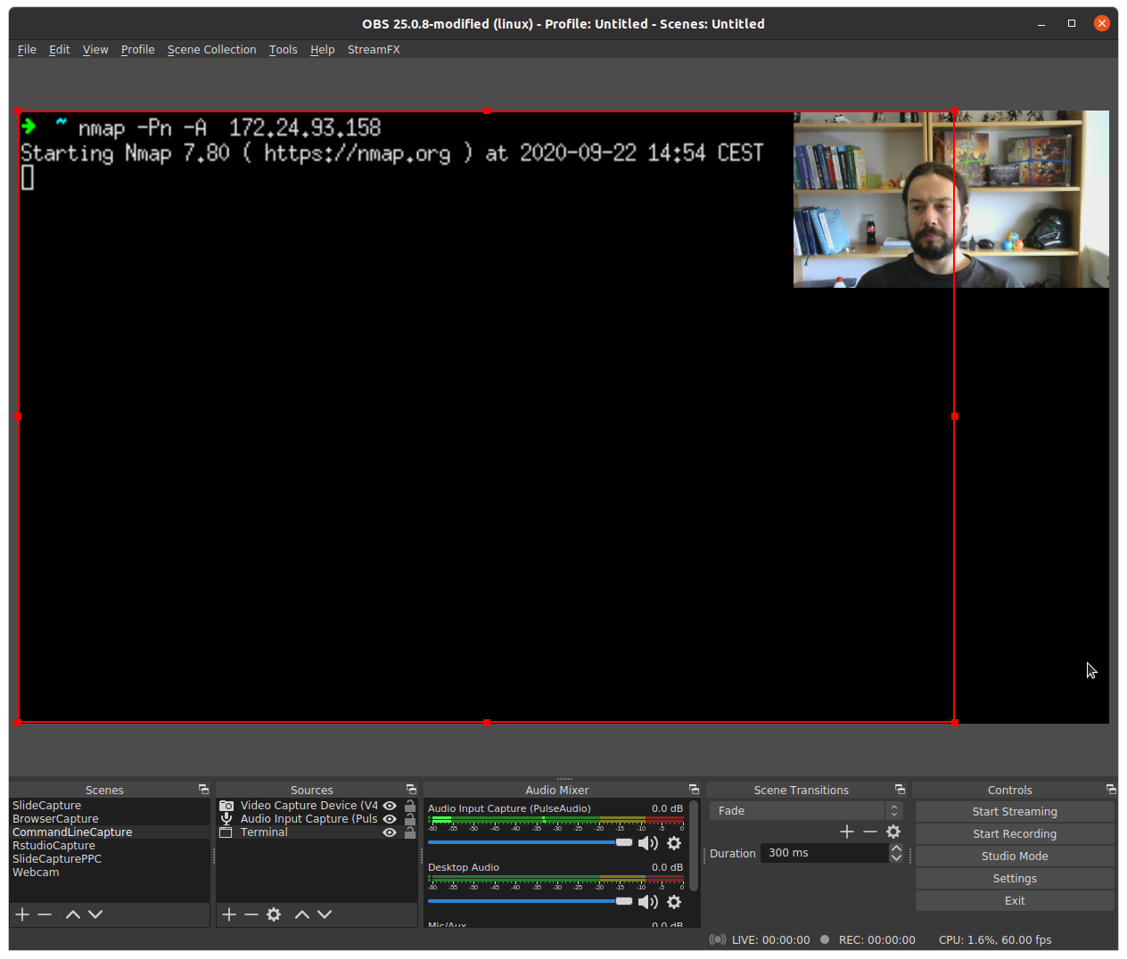Add a scene transition with plus icon

coord(847,832)
